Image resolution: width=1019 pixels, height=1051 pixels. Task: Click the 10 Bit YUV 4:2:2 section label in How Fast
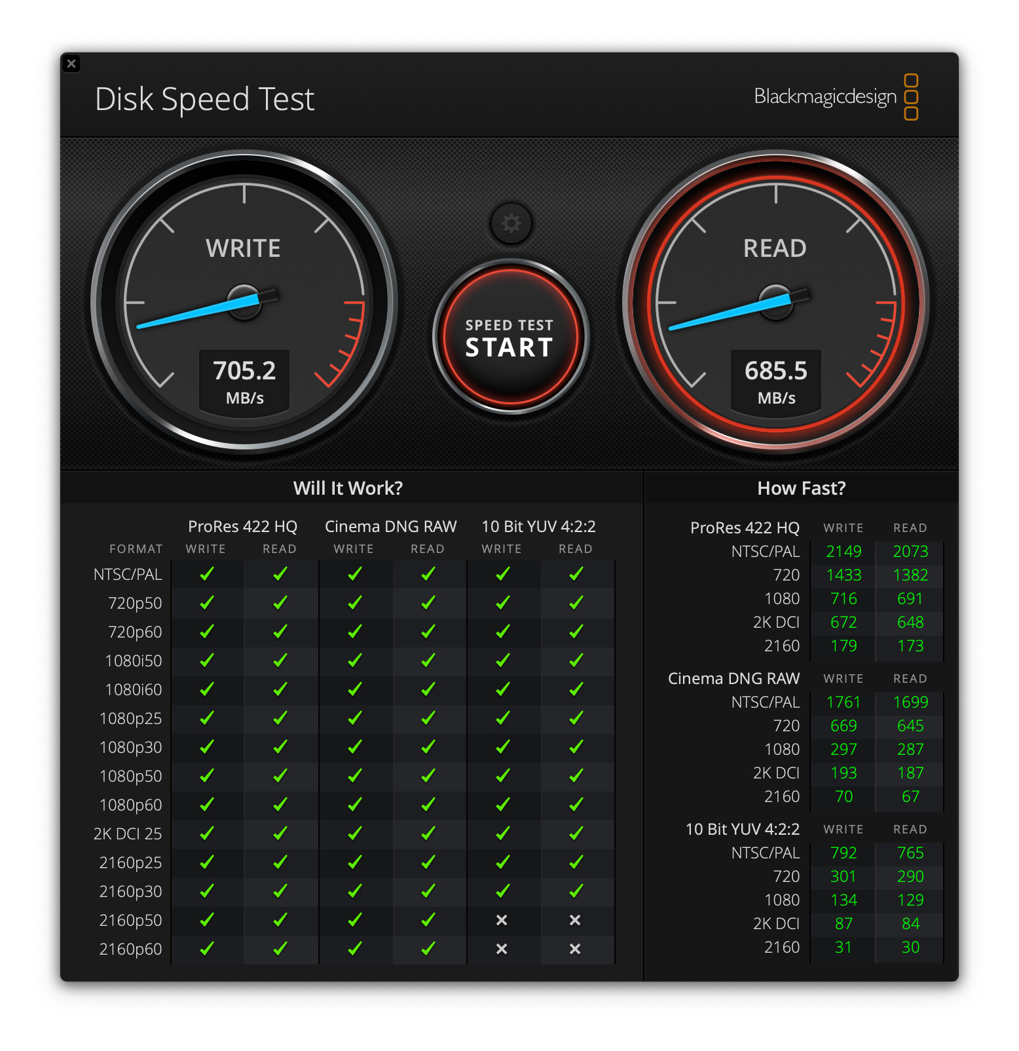click(x=743, y=830)
